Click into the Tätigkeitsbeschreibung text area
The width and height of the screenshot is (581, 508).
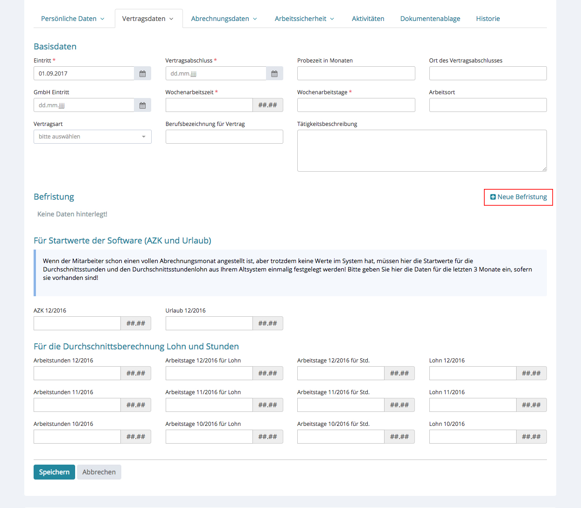(421, 151)
